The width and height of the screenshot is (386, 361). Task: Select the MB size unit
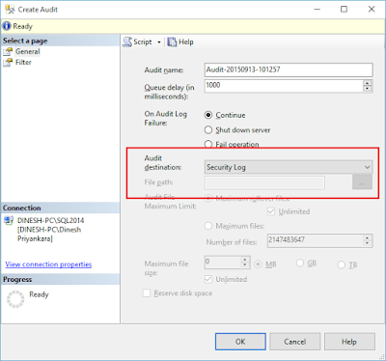point(258,264)
